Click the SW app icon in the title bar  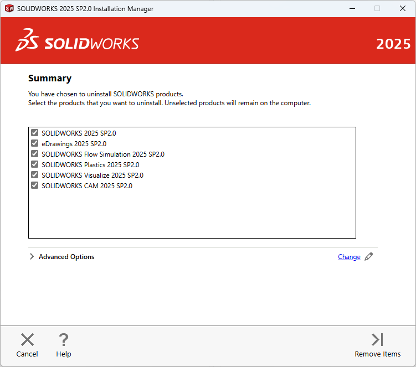[9, 8]
